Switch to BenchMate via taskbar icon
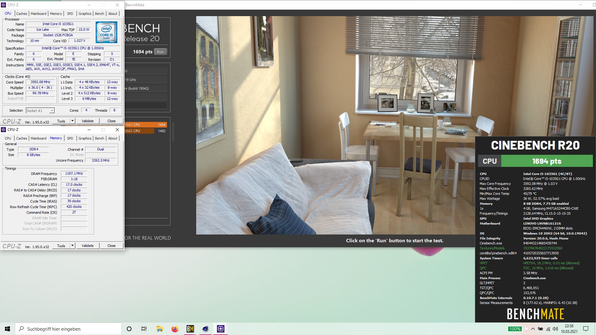The height and width of the screenshot is (335, 596). click(x=190, y=329)
